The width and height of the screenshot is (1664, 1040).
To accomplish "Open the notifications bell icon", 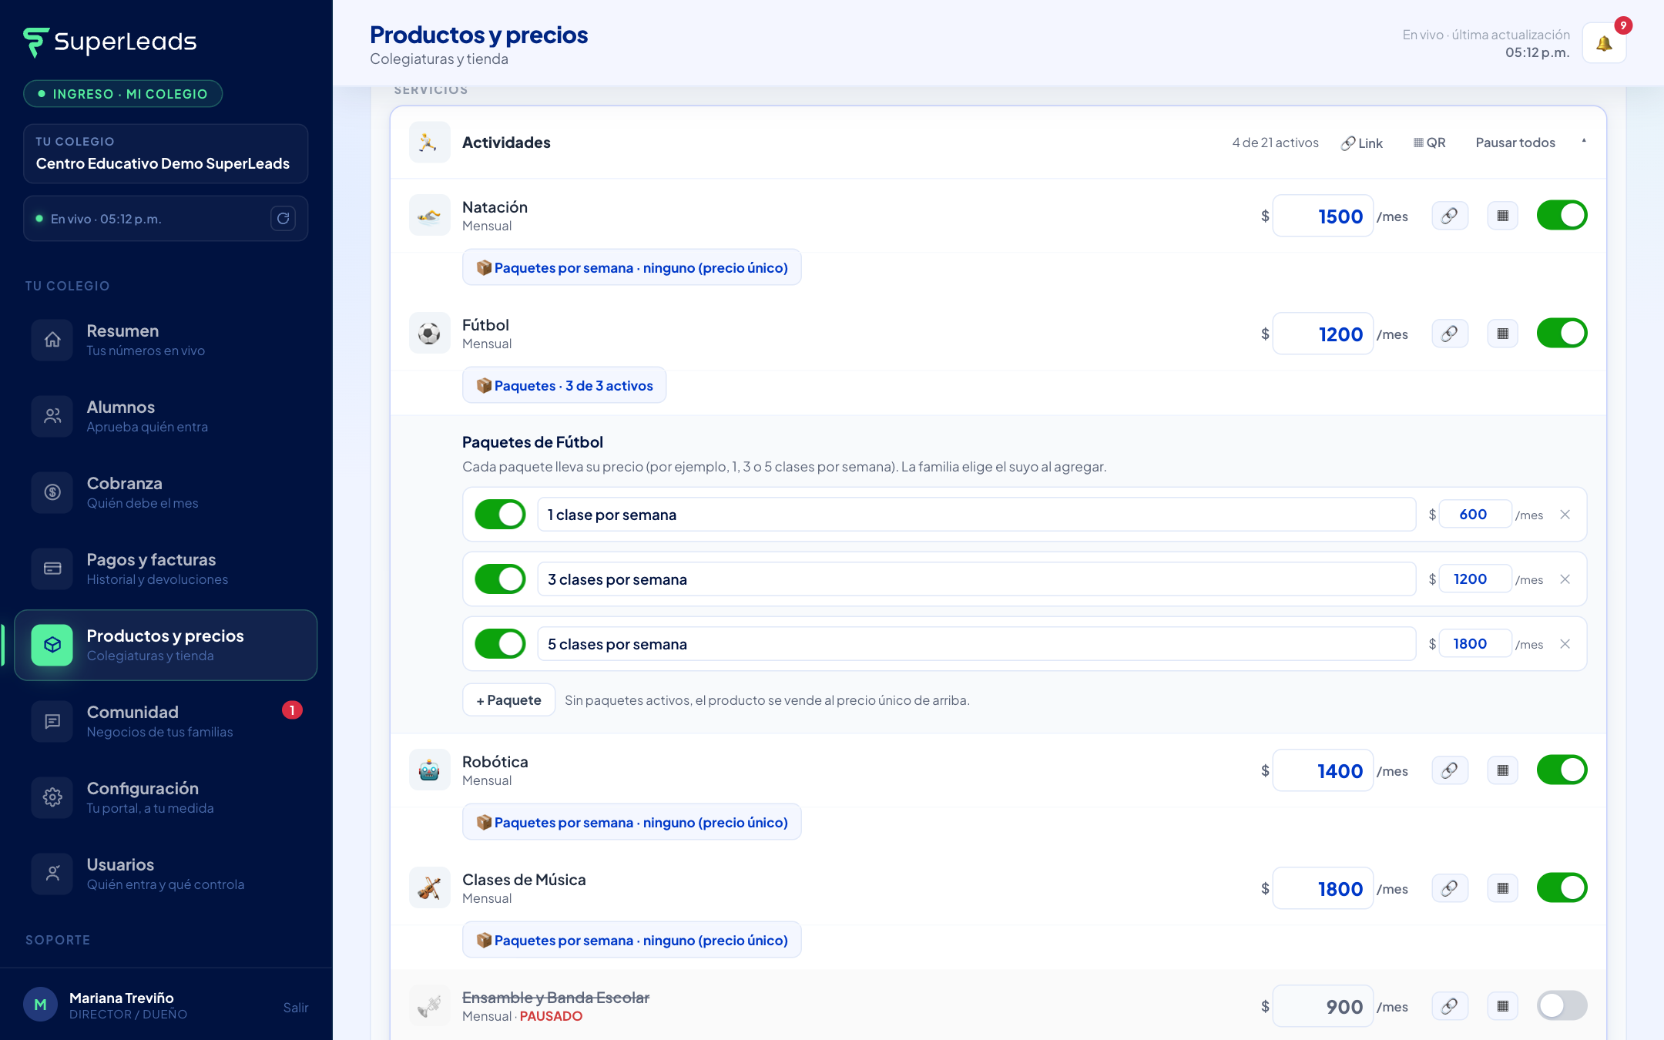I will tap(1604, 43).
